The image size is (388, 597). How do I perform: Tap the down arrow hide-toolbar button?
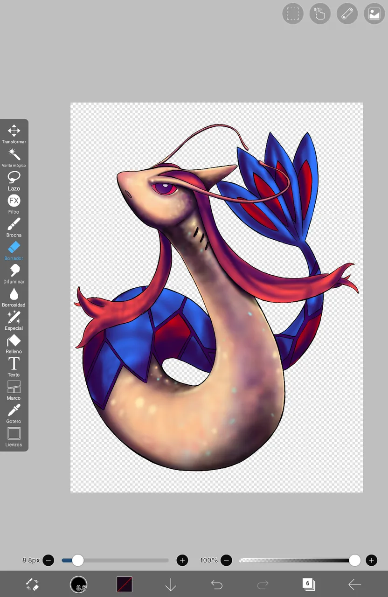[171, 584]
